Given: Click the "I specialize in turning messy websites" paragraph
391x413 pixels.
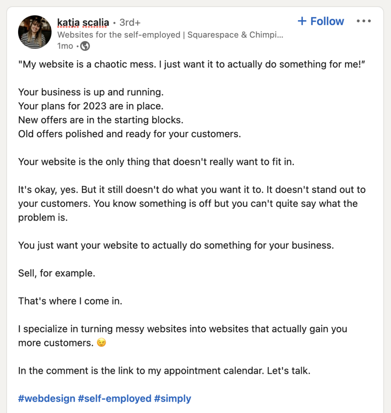Looking at the screenshot, I should pos(183,336).
